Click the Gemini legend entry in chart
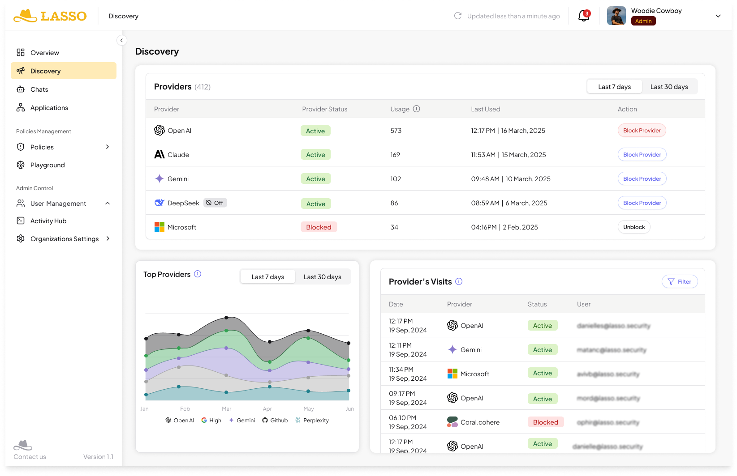 (x=242, y=421)
